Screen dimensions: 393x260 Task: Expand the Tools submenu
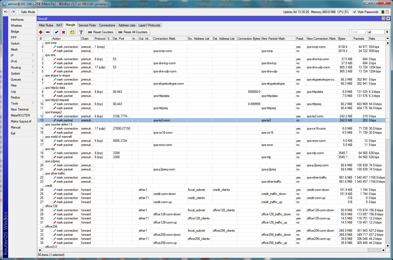tap(22, 103)
